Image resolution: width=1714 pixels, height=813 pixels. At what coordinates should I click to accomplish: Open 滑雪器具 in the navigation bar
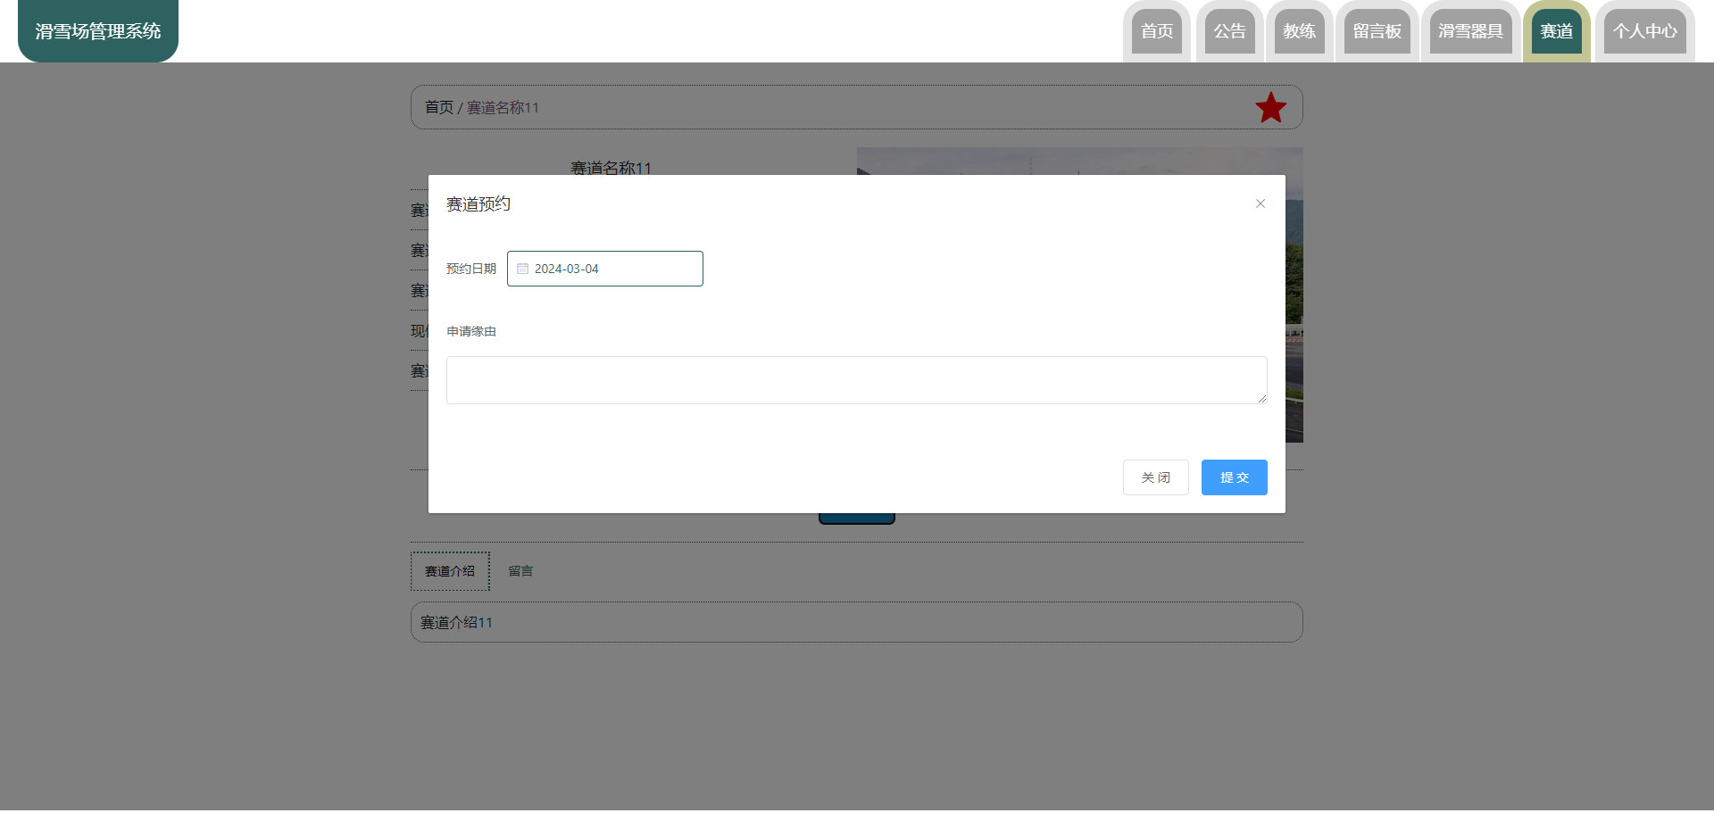tap(1470, 32)
